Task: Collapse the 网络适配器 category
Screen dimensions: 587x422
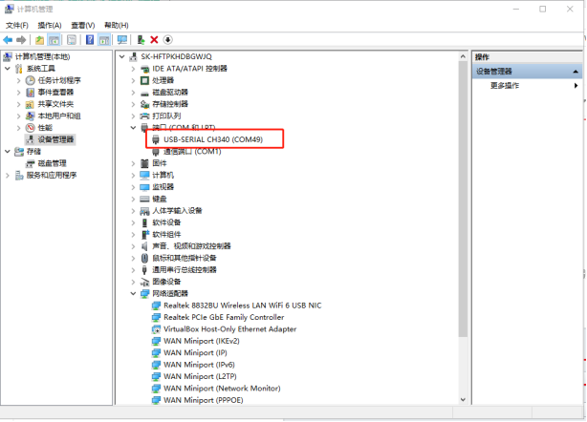Action: pos(133,294)
